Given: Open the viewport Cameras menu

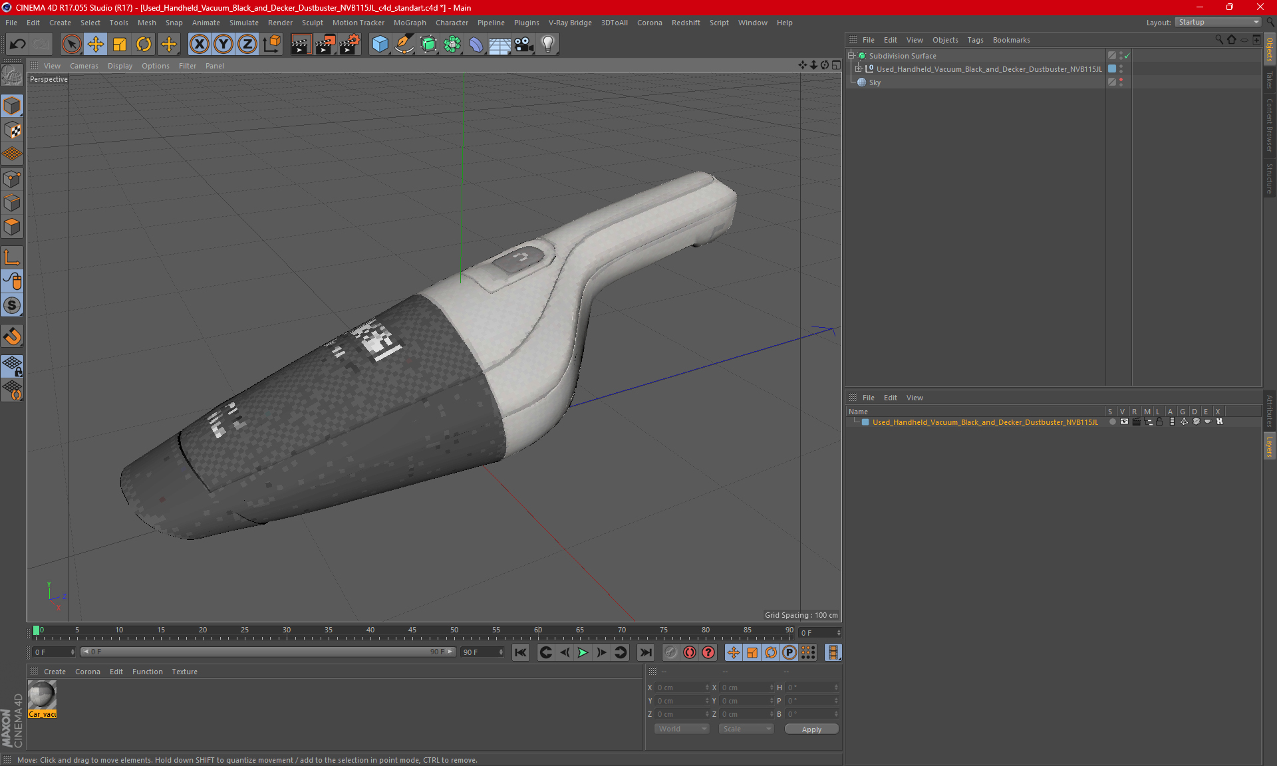Looking at the screenshot, I should pos(84,66).
